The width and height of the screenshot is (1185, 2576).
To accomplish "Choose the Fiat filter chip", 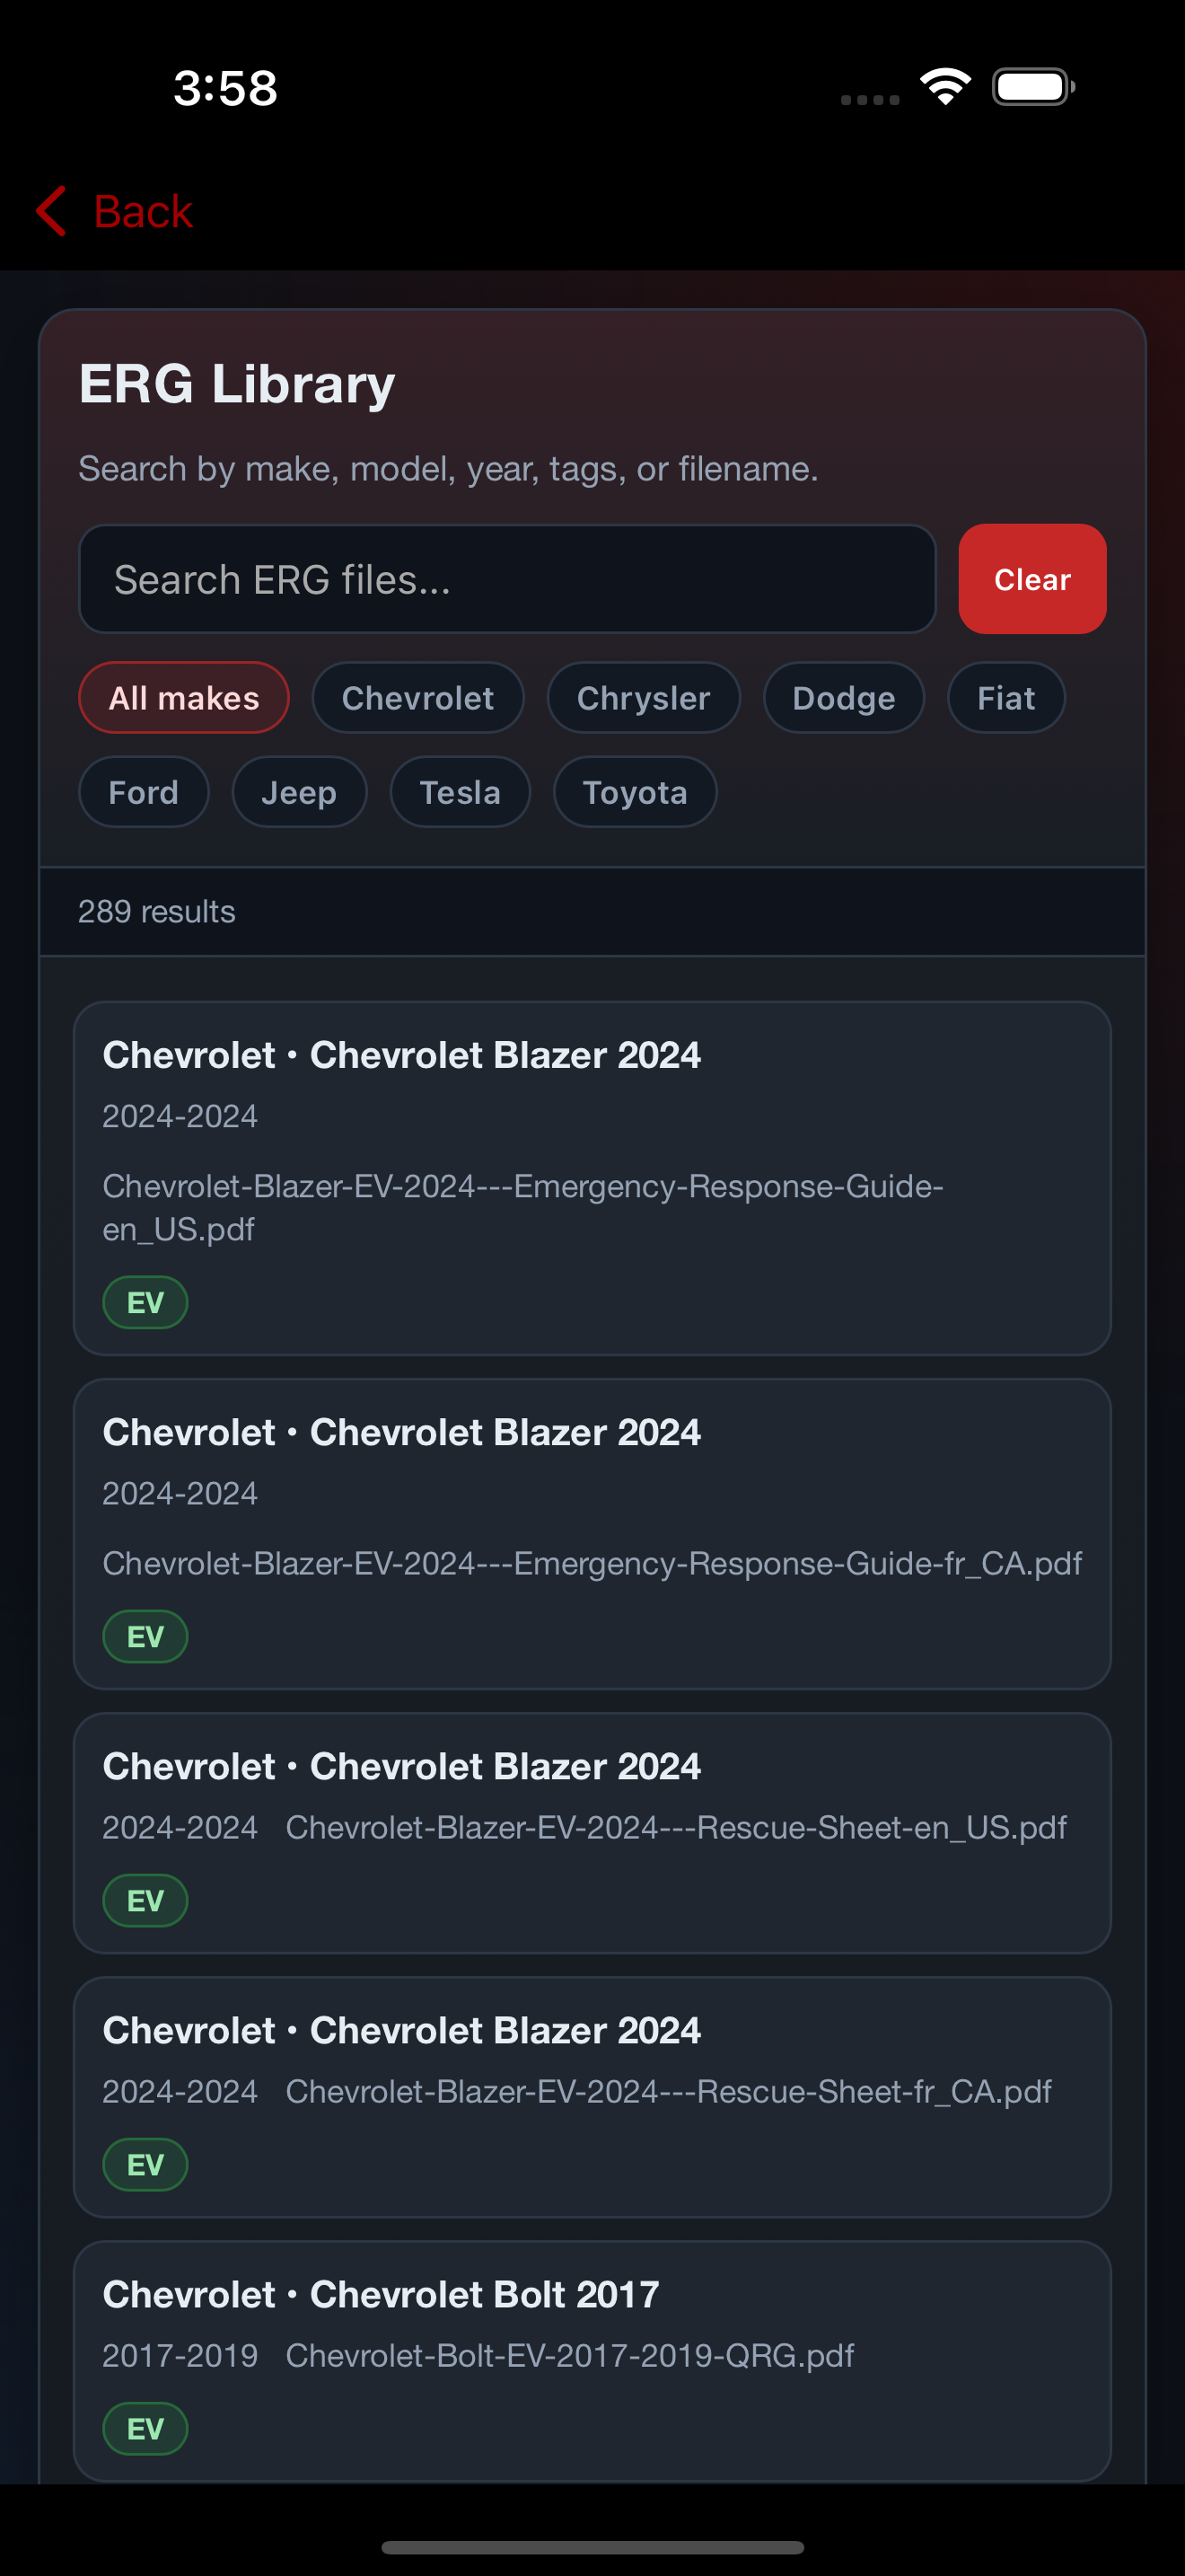I will [1005, 698].
